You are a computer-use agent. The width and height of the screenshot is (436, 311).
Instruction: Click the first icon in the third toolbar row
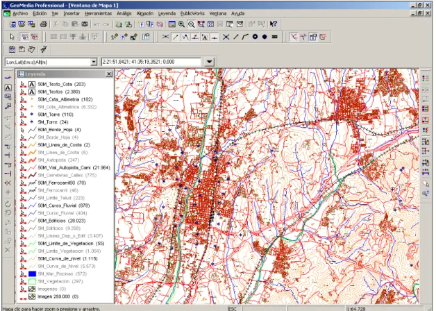pyautogui.click(x=12, y=49)
